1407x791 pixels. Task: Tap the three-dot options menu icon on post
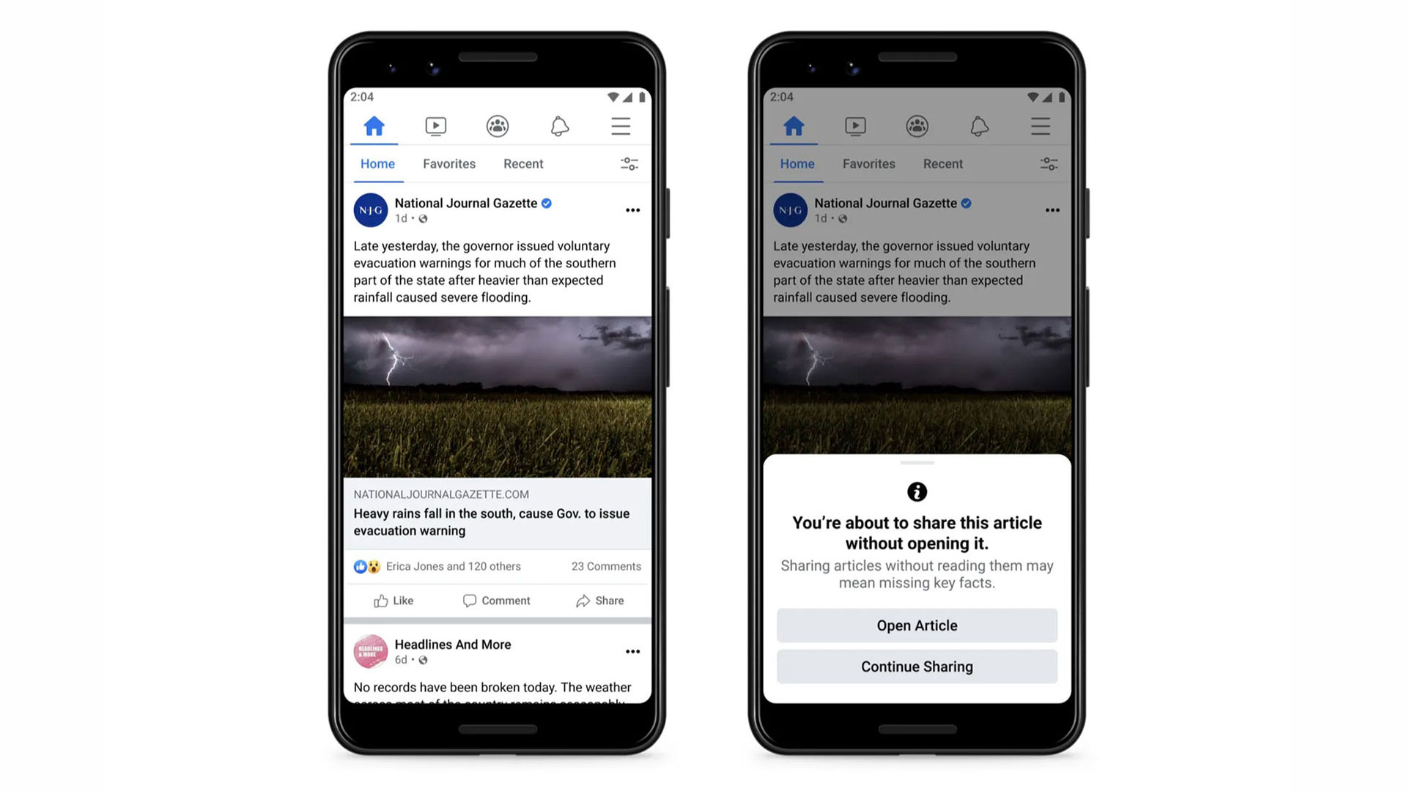point(633,210)
